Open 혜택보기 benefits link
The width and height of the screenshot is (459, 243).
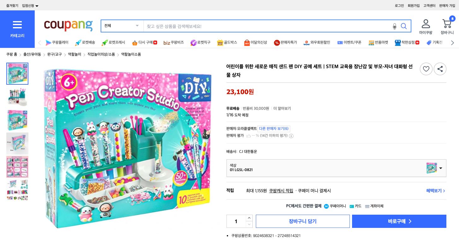point(434,190)
